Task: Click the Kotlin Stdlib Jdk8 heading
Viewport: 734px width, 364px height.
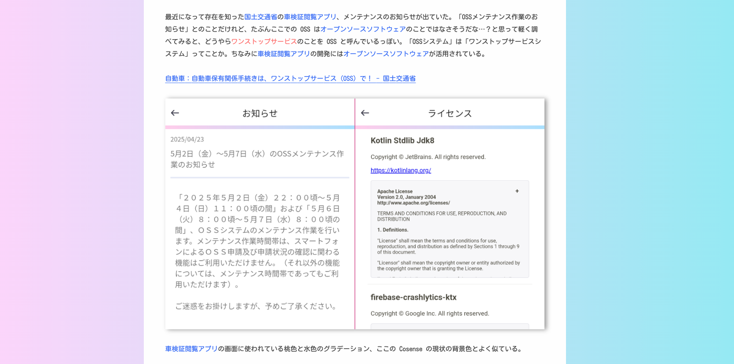Action: (x=402, y=141)
